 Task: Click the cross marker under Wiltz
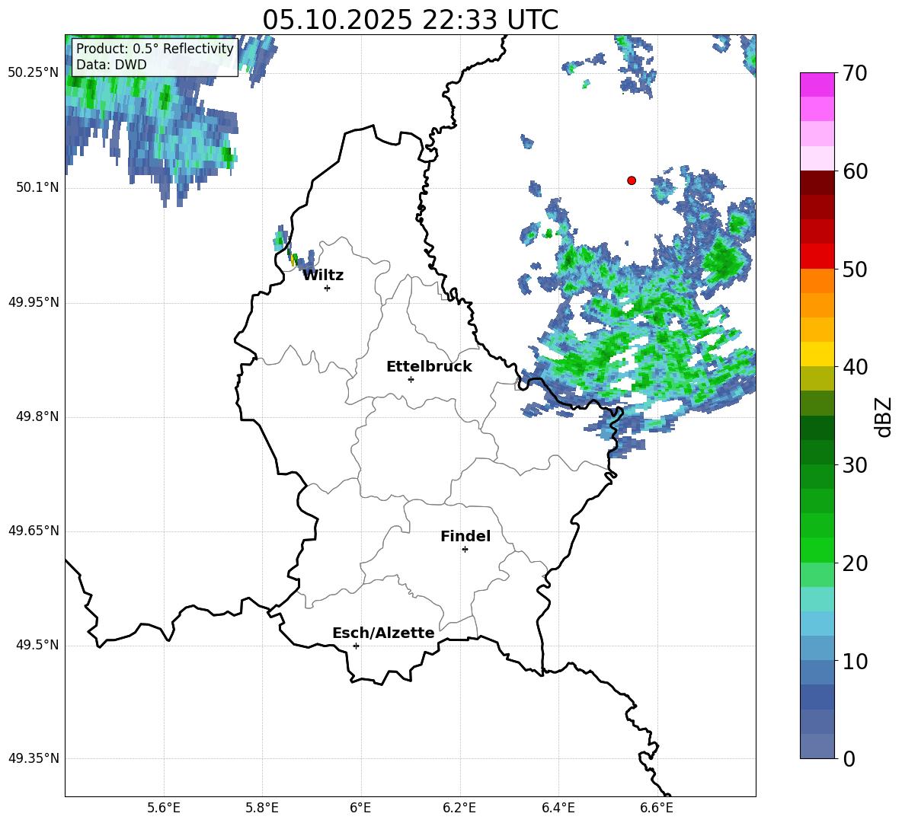tap(328, 288)
